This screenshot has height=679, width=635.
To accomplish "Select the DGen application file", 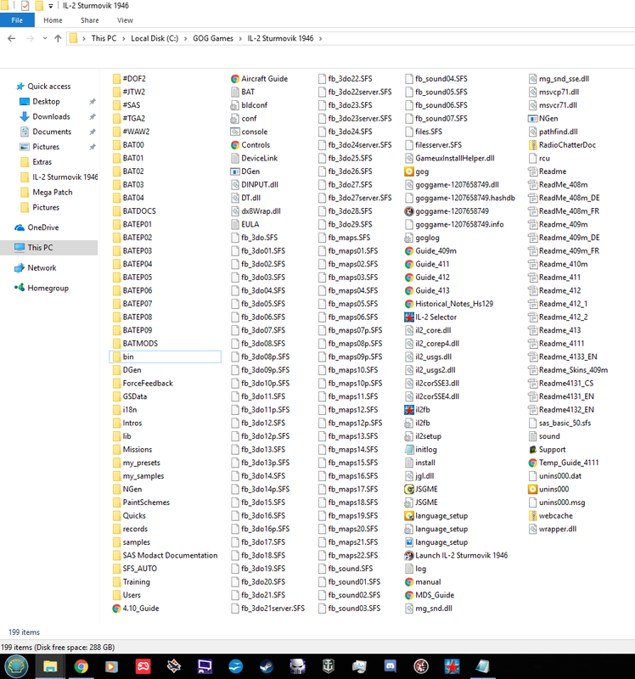I will pyautogui.click(x=245, y=171).
